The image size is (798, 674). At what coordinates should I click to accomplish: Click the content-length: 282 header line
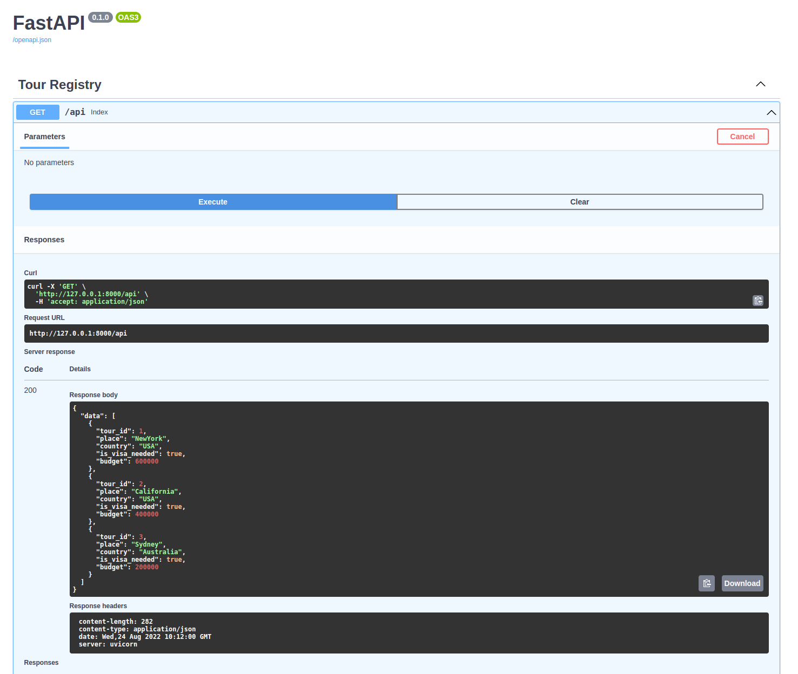[x=116, y=622]
